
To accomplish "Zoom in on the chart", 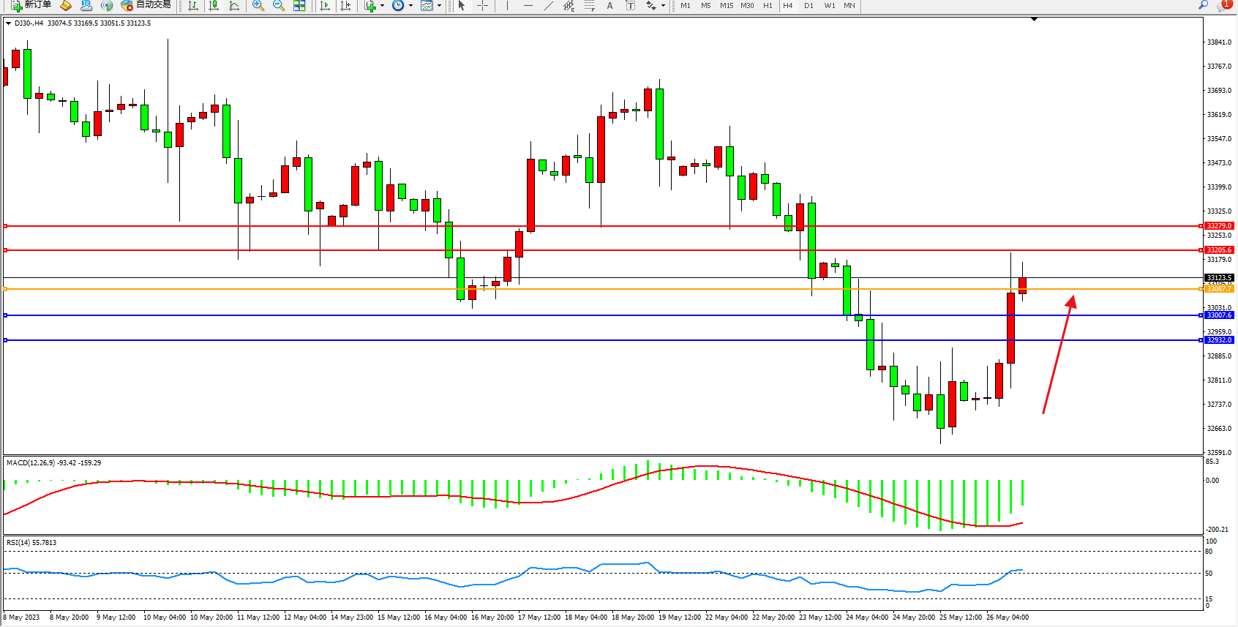I will [x=258, y=6].
